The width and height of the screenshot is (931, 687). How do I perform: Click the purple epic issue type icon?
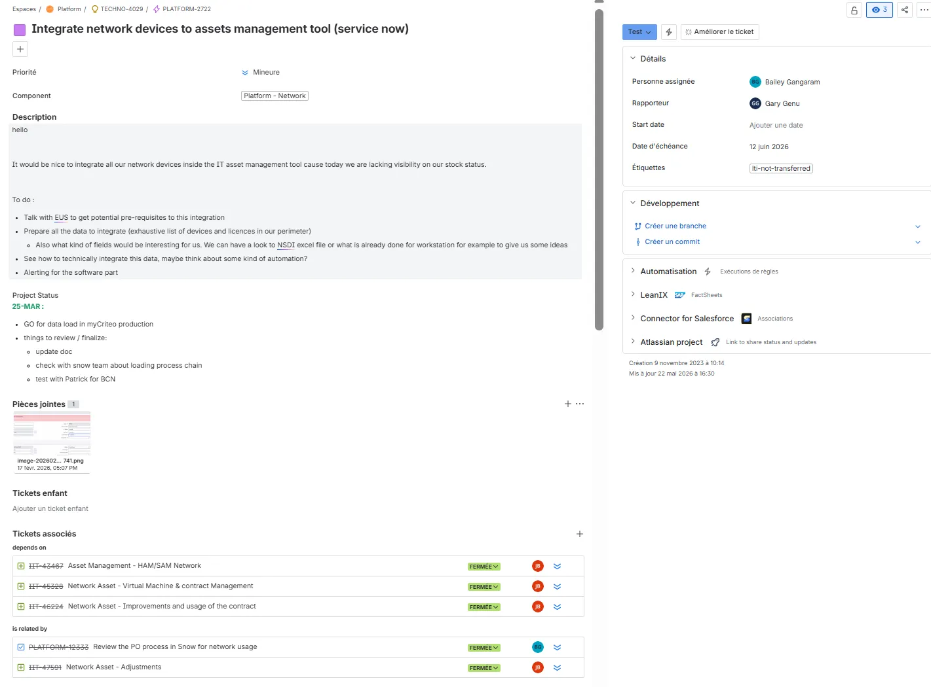[20, 29]
